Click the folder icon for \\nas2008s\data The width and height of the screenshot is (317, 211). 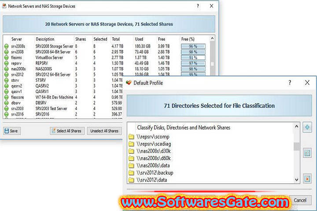[131, 166]
